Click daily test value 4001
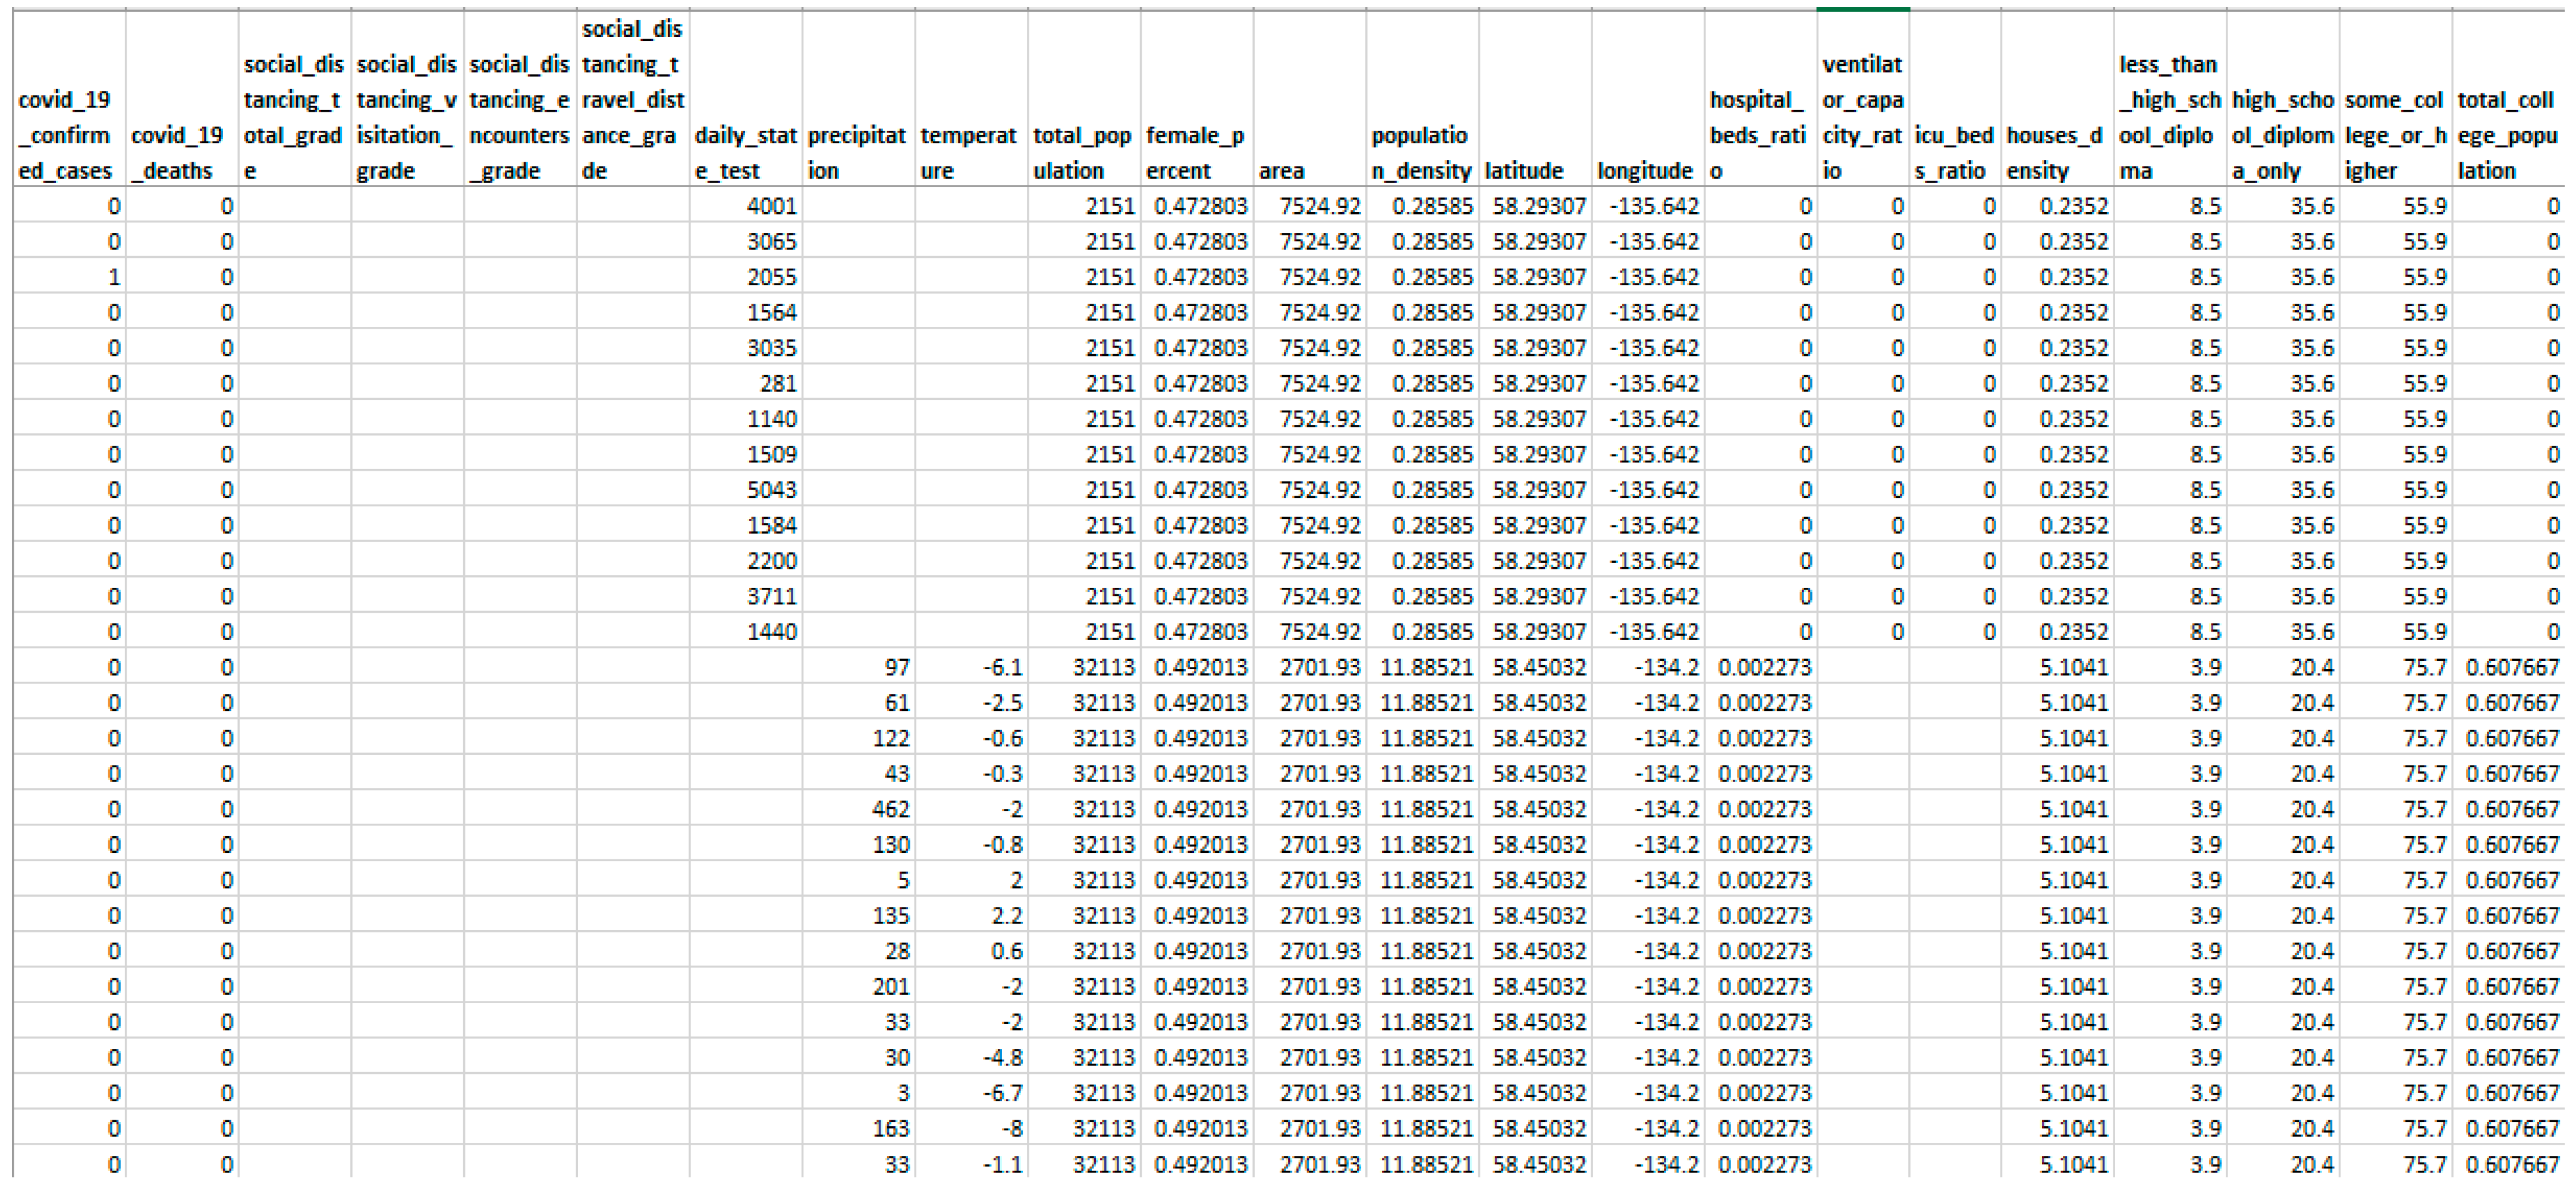 tap(771, 206)
